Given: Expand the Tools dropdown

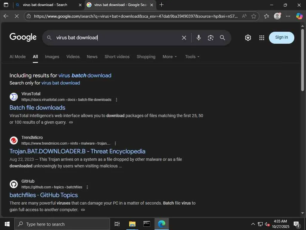Looking at the screenshot, I should tap(192, 57).
